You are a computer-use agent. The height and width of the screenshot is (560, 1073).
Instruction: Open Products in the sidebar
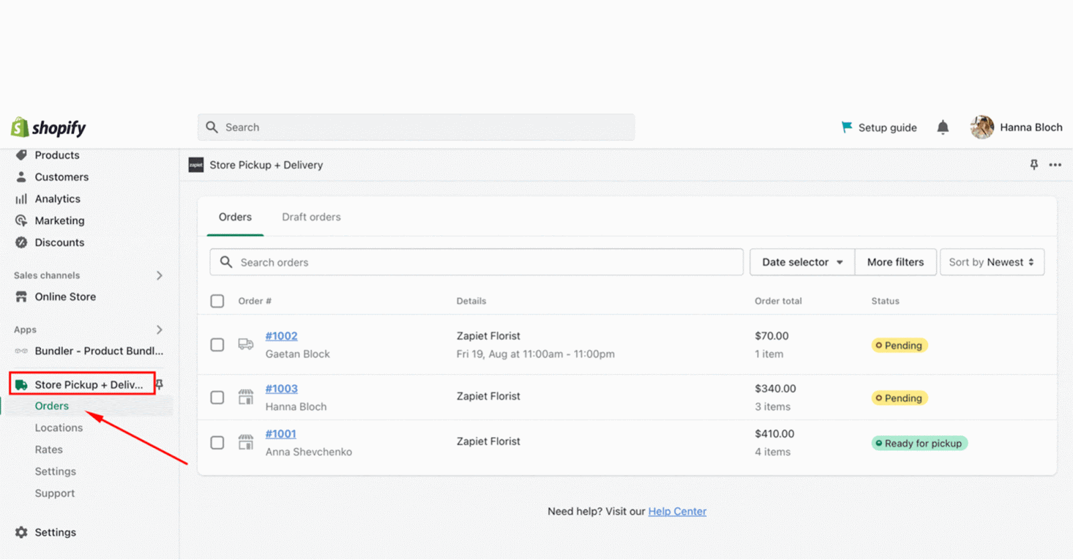57,155
